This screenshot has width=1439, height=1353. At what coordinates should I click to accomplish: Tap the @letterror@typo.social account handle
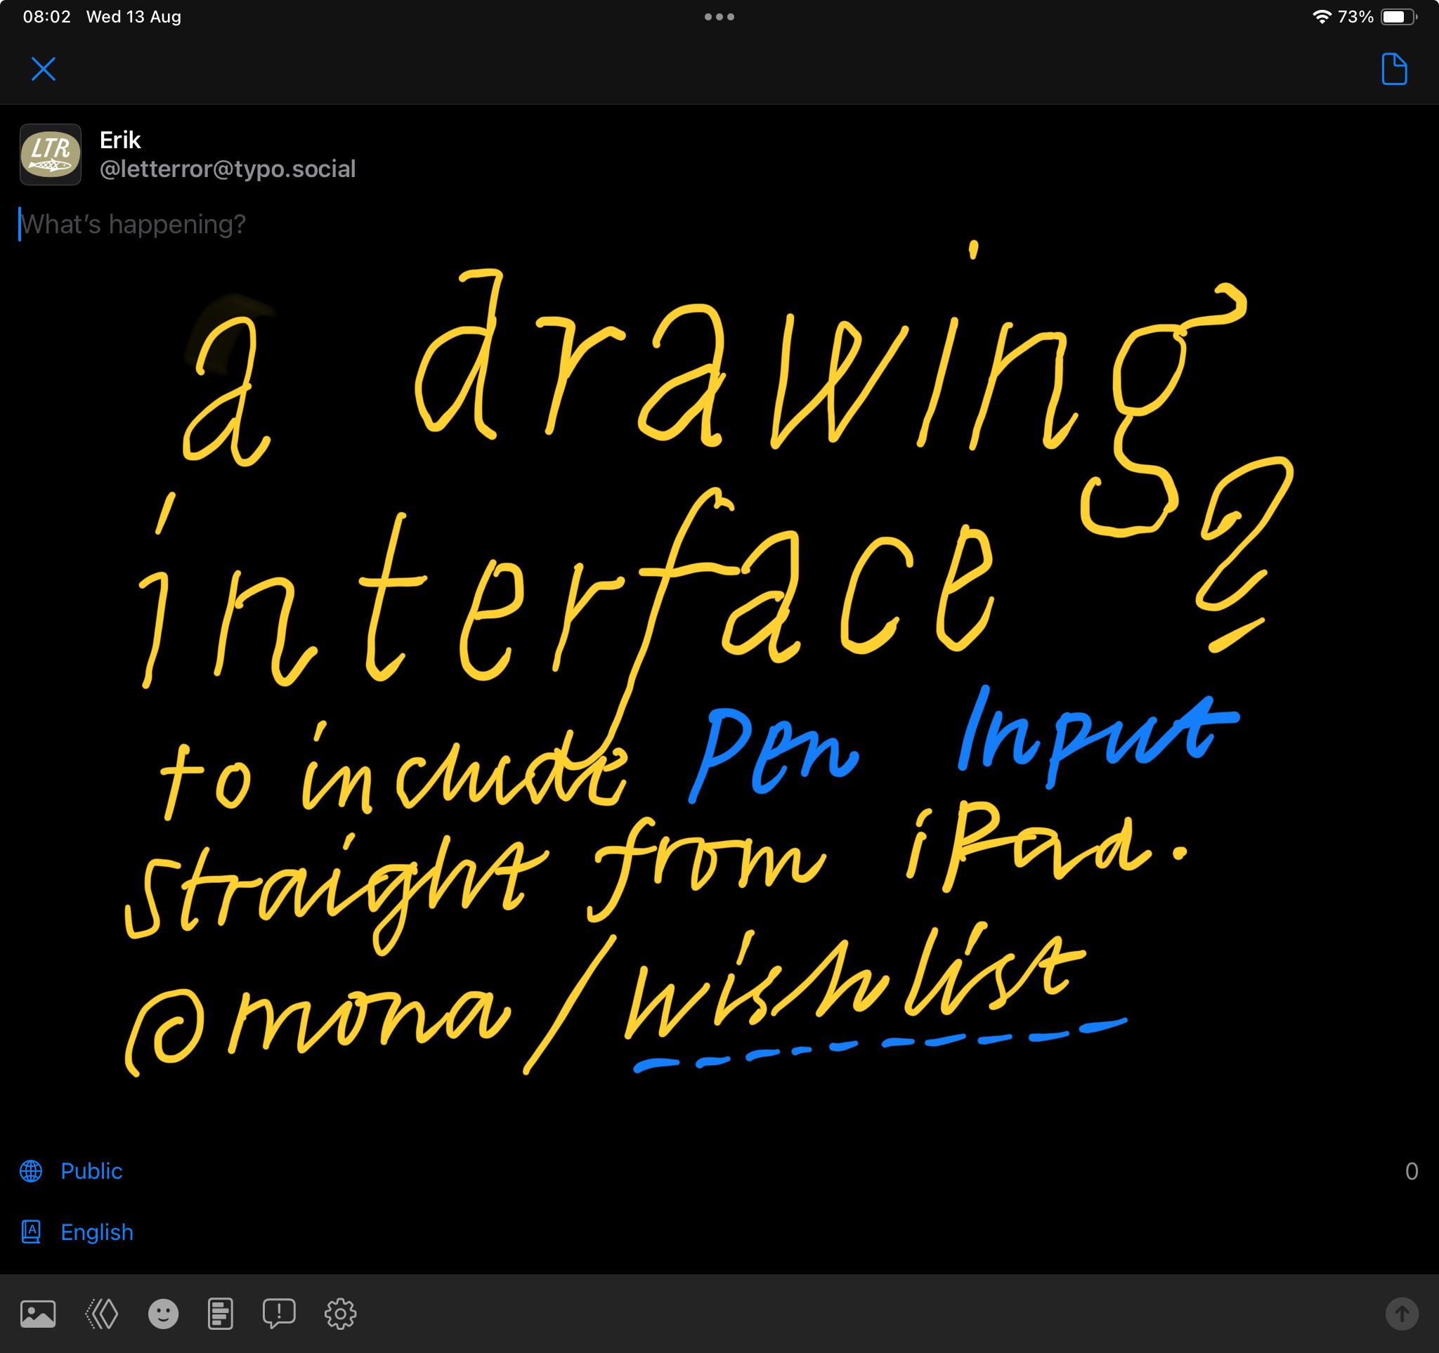[227, 169]
